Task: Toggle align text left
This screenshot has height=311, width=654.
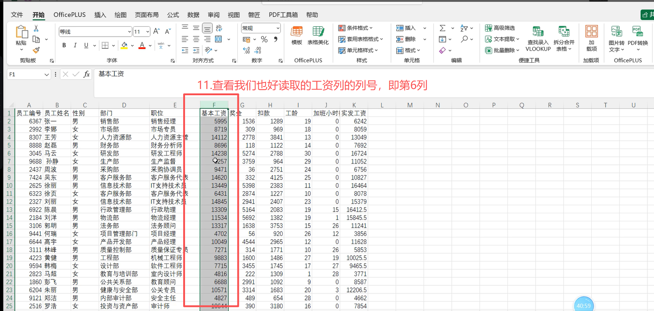Action: pos(185,39)
